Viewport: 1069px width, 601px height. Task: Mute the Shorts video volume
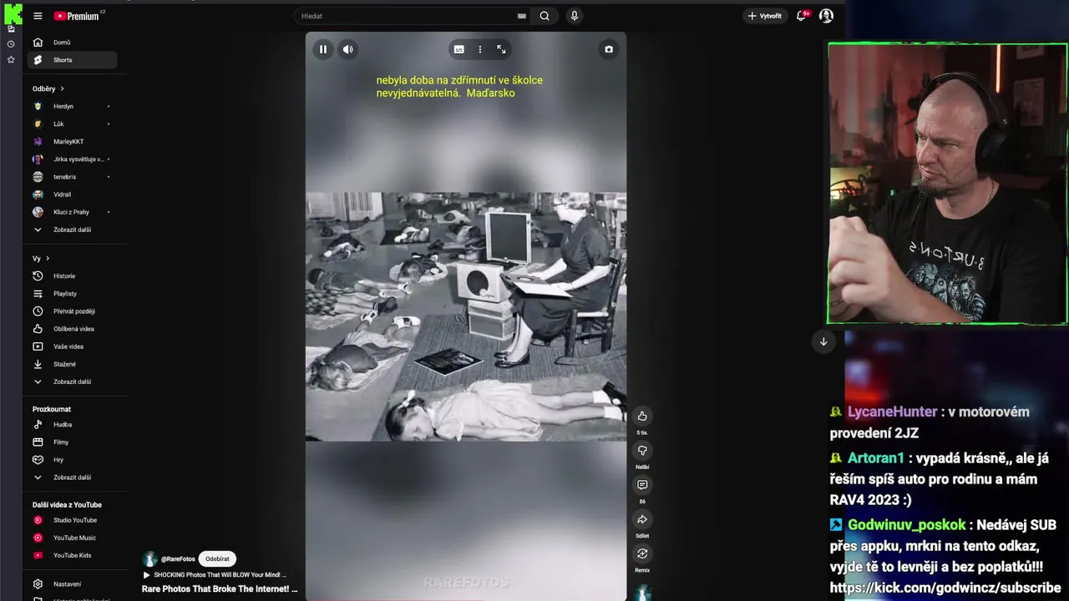coord(348,49)
